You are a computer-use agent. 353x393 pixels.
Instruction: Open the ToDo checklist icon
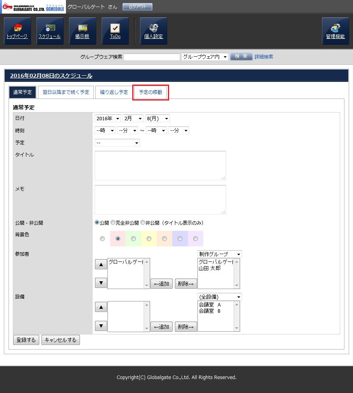[x=115, y=31]
